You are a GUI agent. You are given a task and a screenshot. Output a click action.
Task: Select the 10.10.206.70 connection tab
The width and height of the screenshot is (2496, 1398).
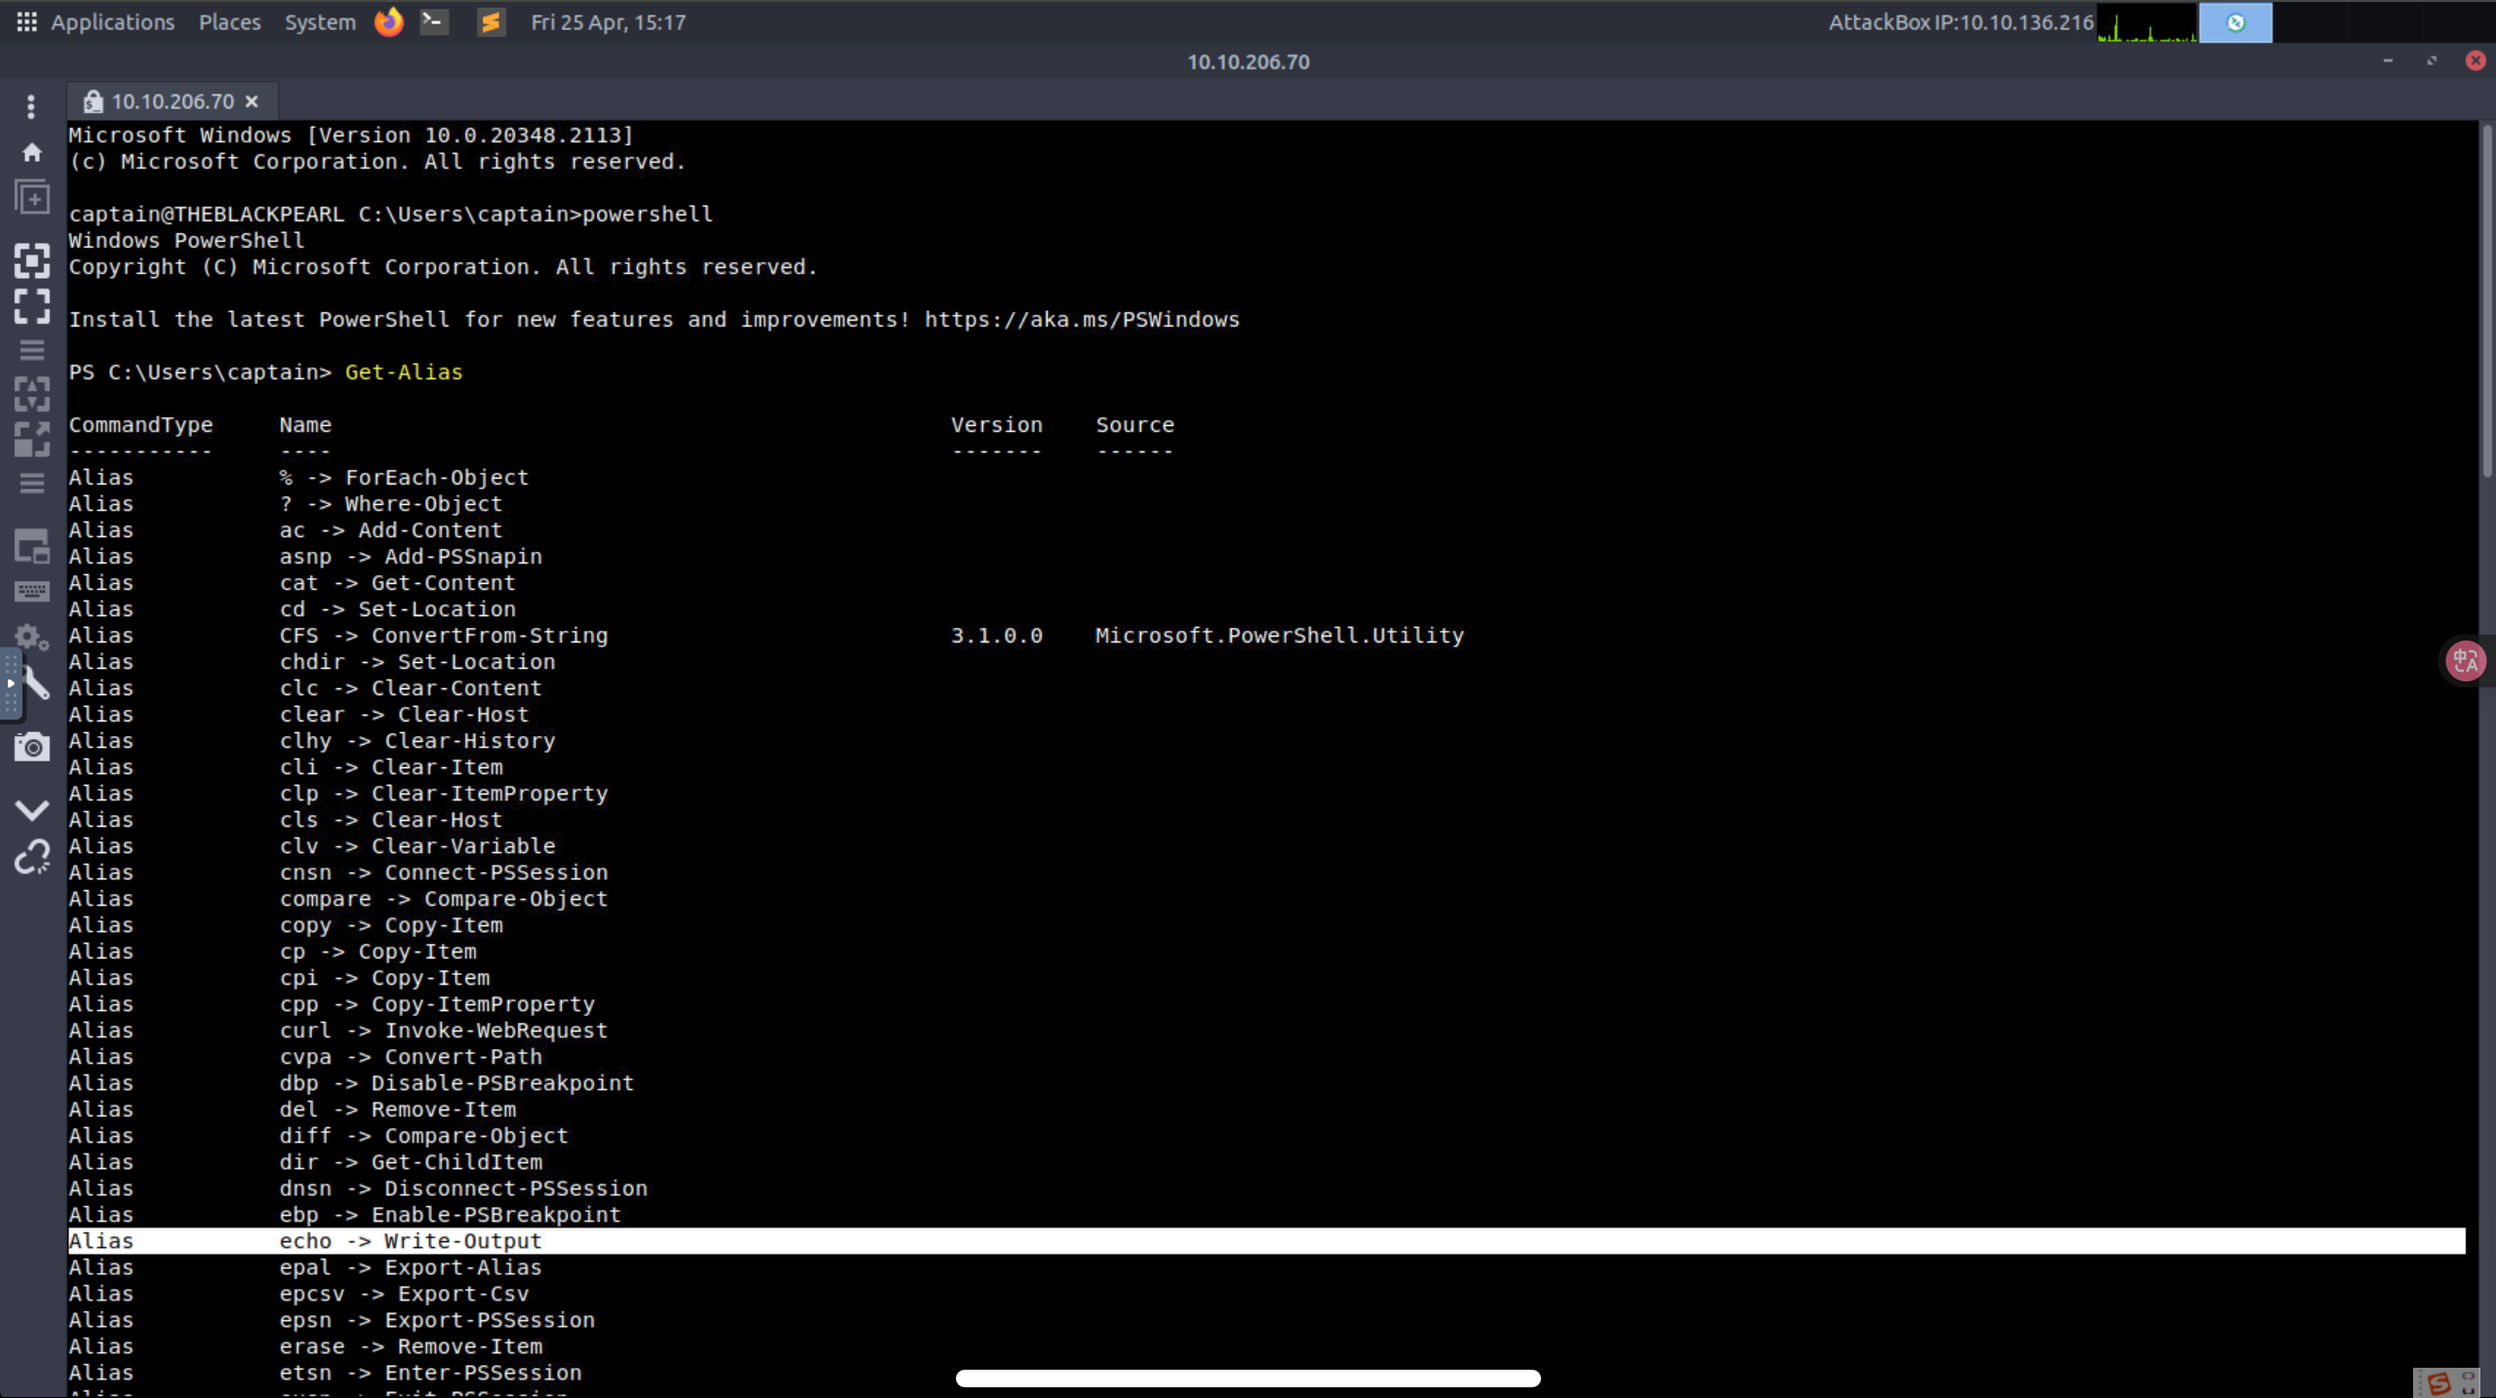pyautogui.click(x=172, y=101)
